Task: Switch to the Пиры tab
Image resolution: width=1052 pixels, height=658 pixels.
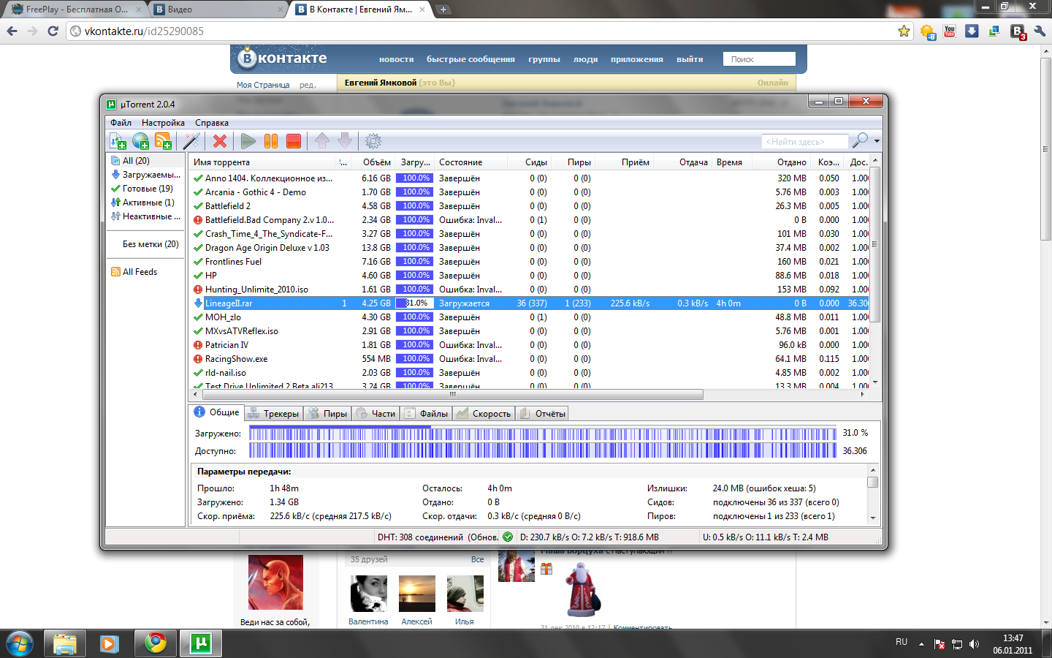Action: [x=327, y=414]
